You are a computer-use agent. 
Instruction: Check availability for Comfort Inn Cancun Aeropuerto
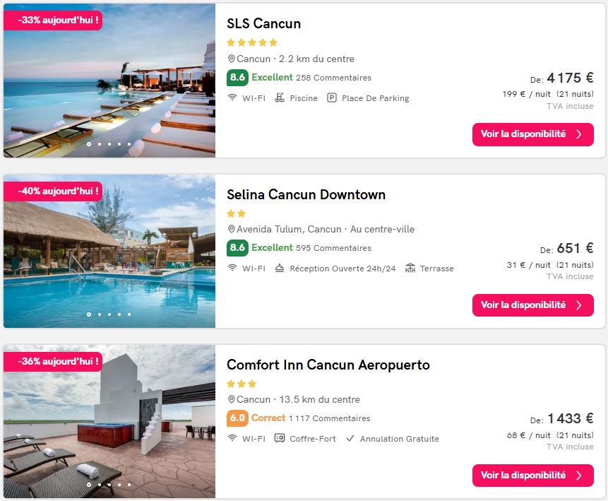(532, 476)
